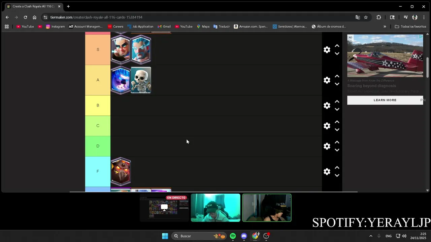Screen dimensions: 431x242
Task: Open settings gear for F tier row
Action: [327, 171]
